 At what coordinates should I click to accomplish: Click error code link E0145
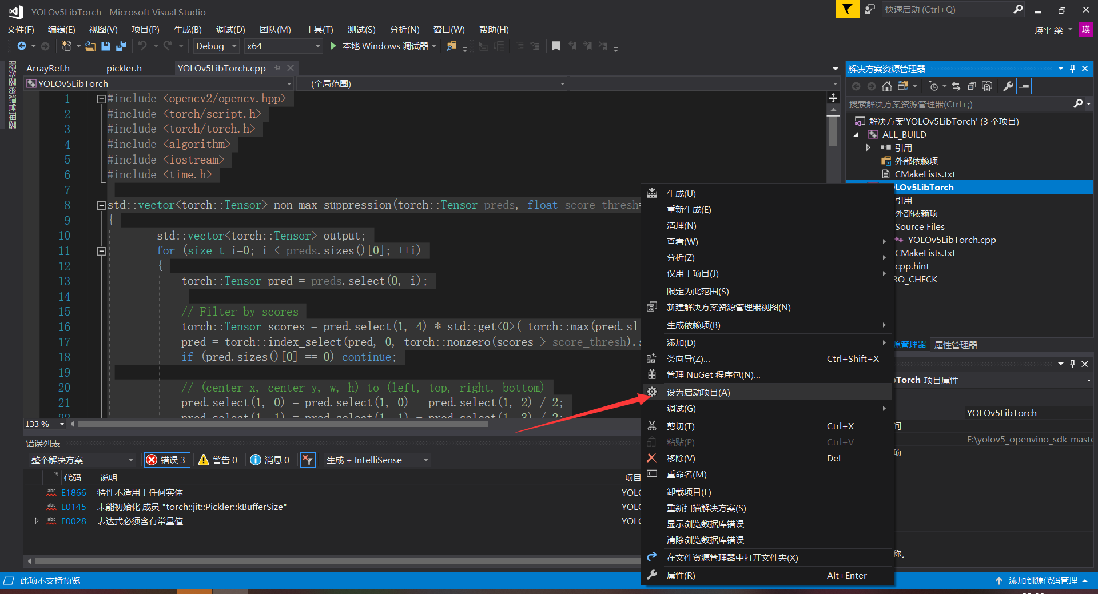[74, 507]
